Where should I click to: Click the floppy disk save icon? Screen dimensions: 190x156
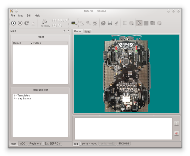pyautogui.click(x=110, y=23)
